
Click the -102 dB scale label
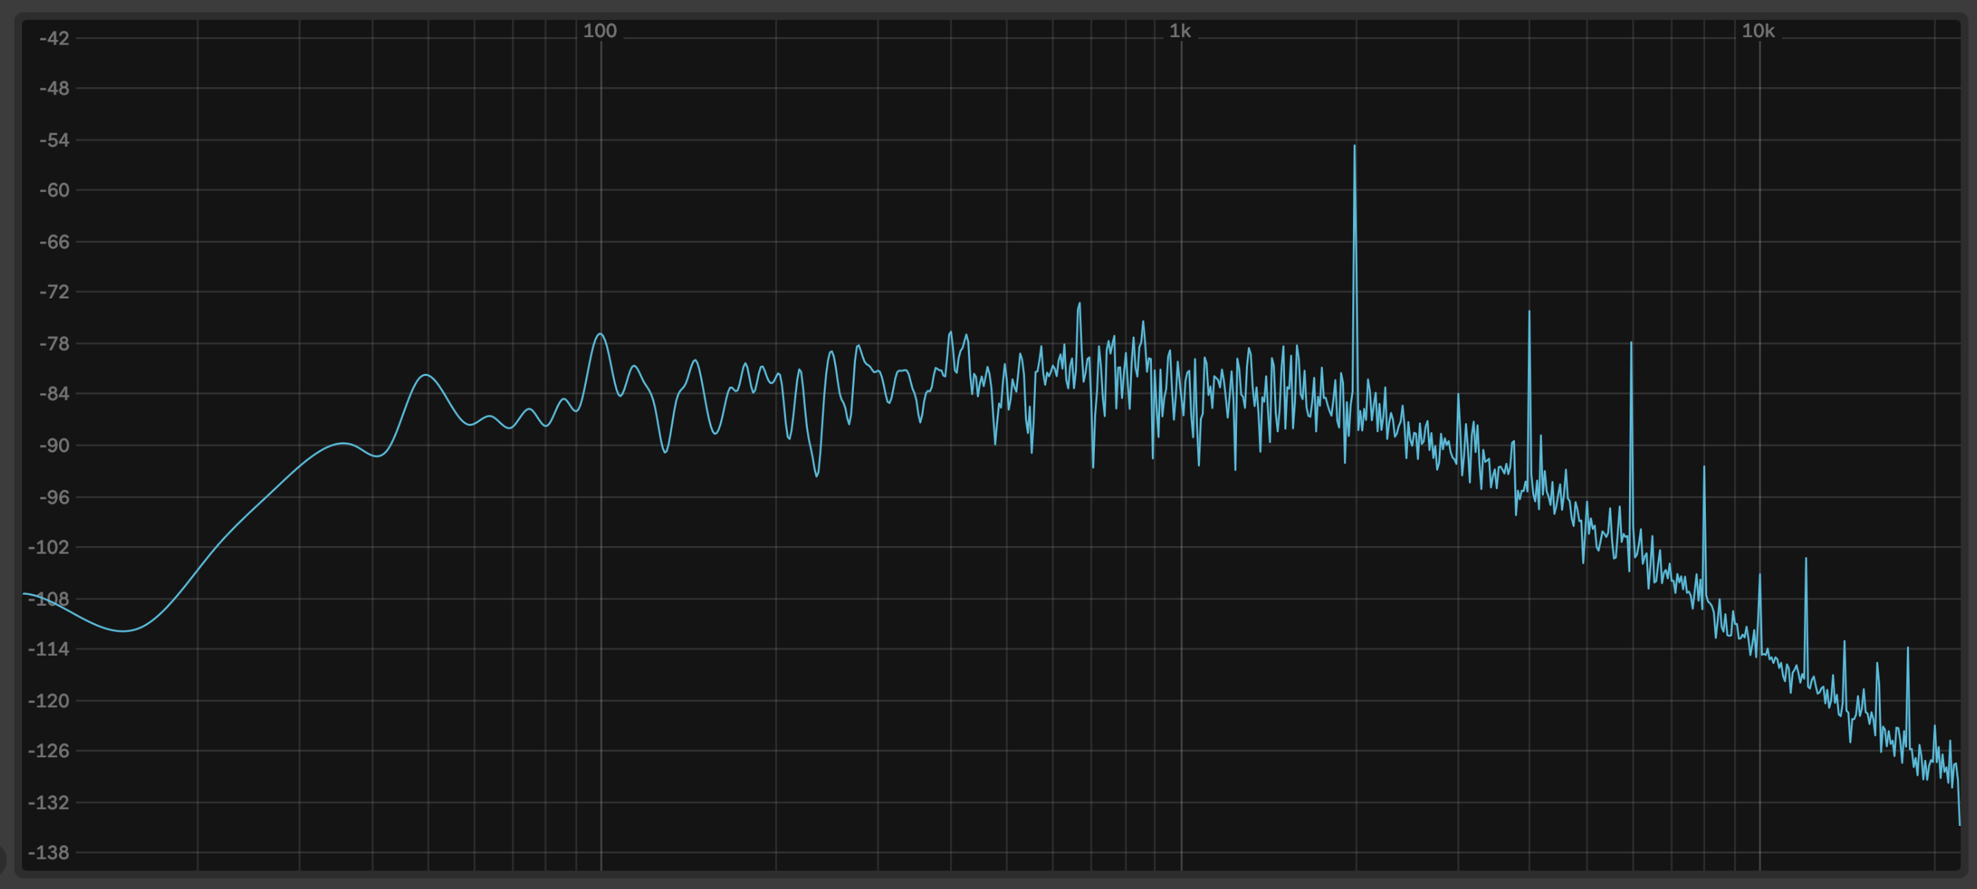coord(48,547)
